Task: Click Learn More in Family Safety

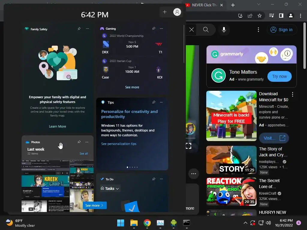Action: coord(57,127)
